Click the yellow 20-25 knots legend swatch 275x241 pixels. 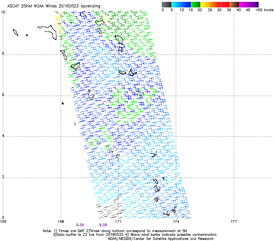[x=205, y=4]
